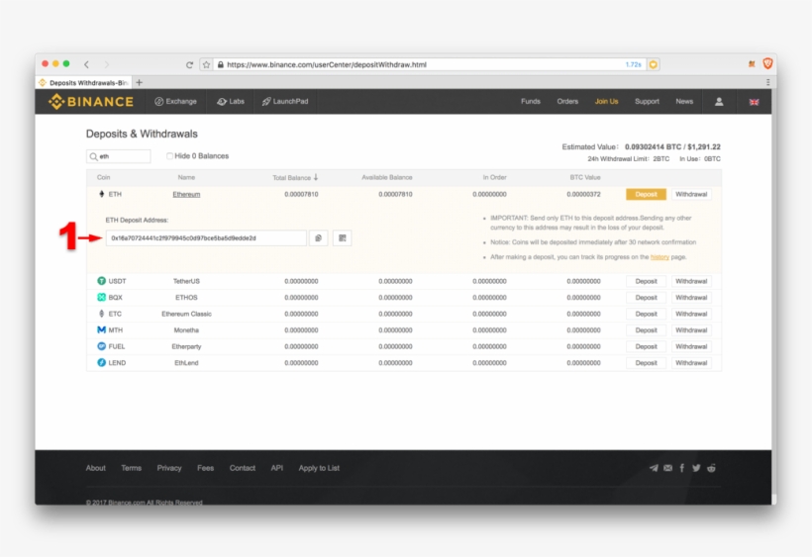The image size is (812, 557).
Task: Go back with browser back arrow
Action: click(x=86, y=64)
